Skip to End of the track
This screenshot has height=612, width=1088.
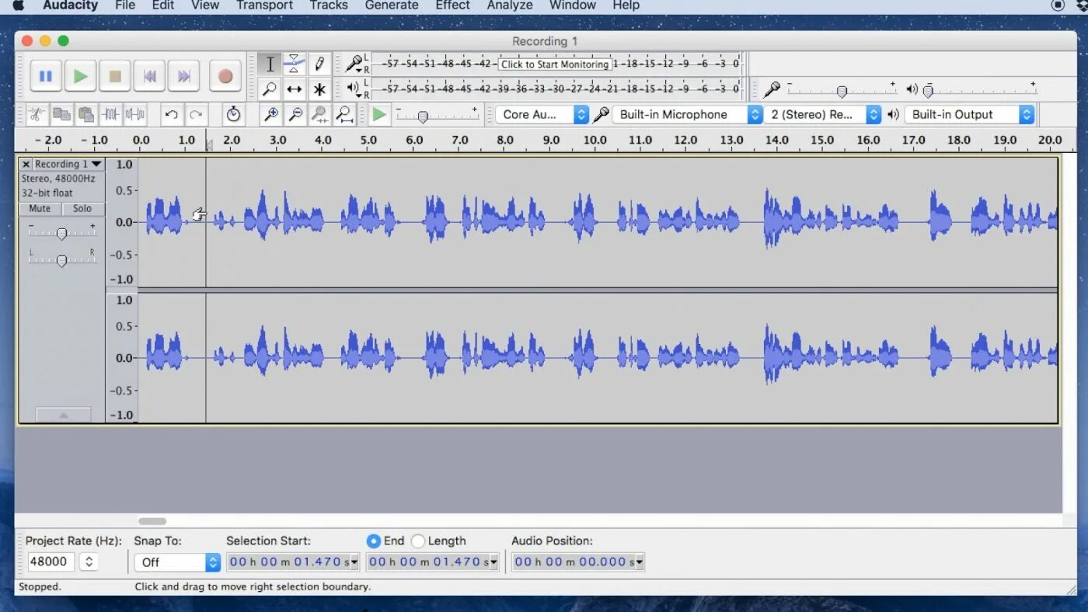coord(184,76)
